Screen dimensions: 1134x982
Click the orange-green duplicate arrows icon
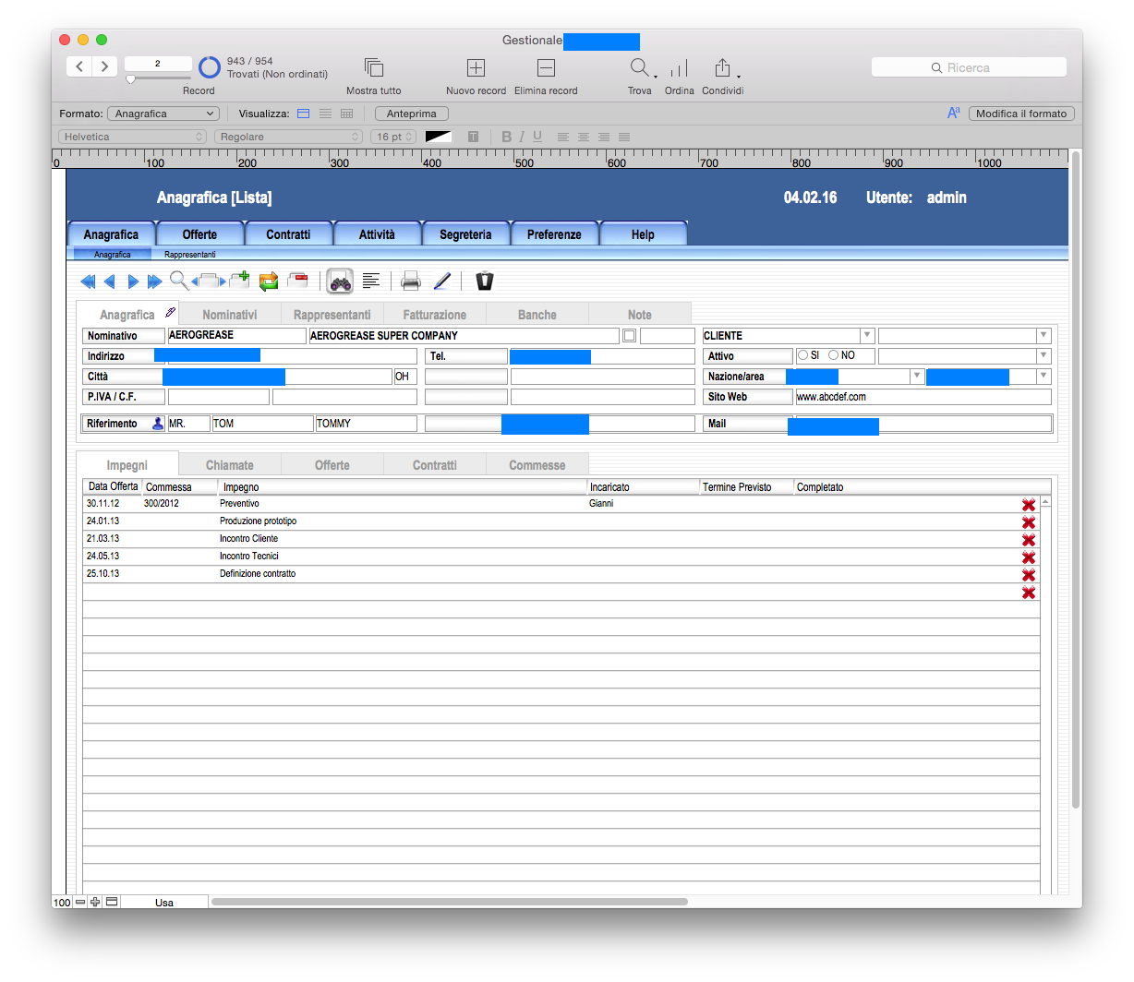[269, 281]
